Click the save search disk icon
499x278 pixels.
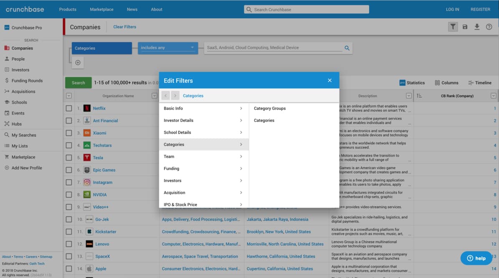coord(465,27)
